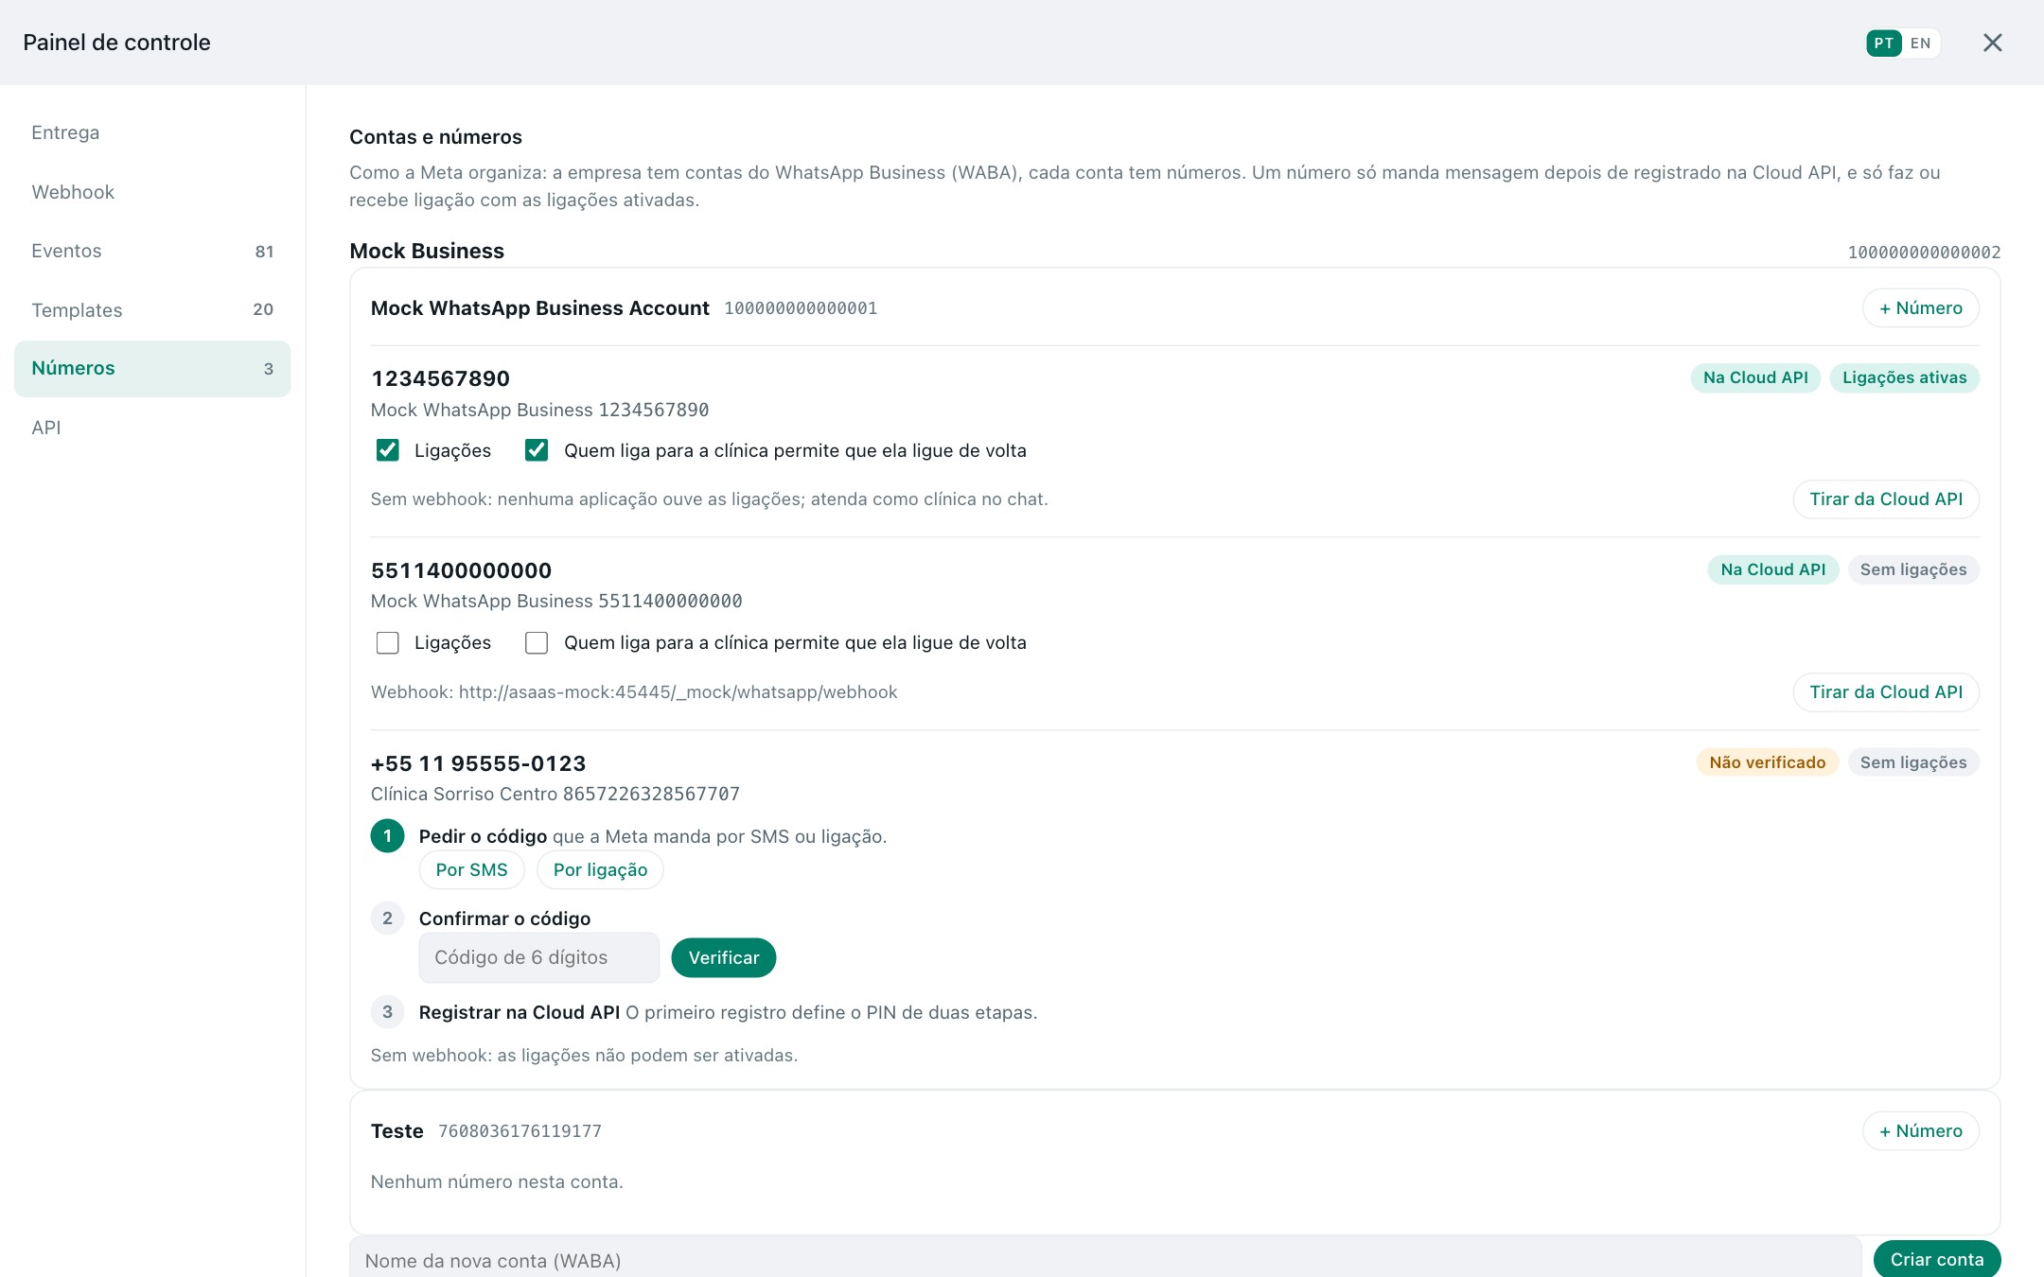
Task: Click the Eventos count 81
Action: pos(264,252)
